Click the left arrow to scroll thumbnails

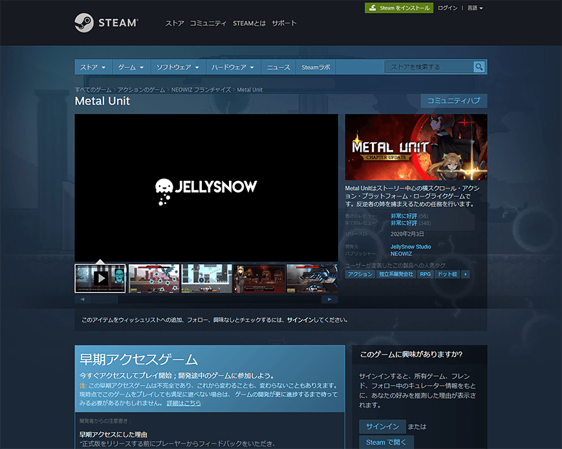(x=81, y=298)
